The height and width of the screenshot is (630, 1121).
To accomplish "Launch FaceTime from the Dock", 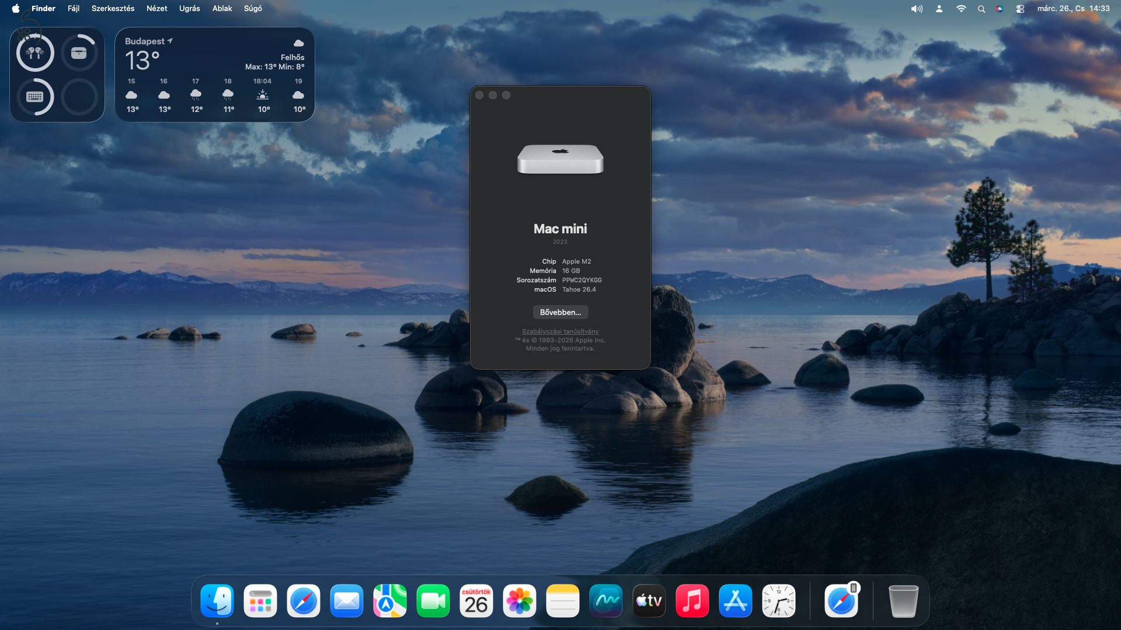I will pyautogui.click(x=433, y=600).
